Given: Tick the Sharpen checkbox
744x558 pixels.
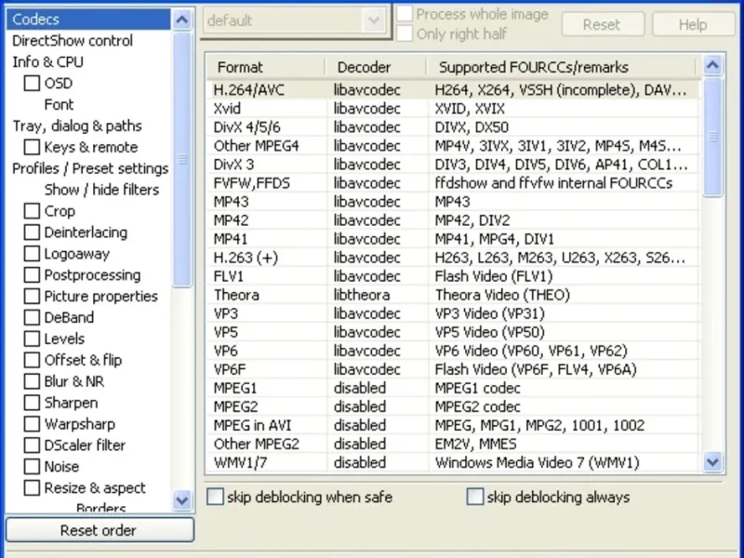Looking at the screenshot, I should (x=32, y=403).
